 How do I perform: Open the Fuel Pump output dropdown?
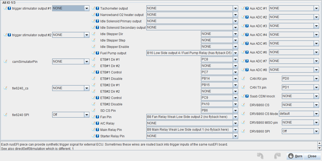(x=235, y=53)
